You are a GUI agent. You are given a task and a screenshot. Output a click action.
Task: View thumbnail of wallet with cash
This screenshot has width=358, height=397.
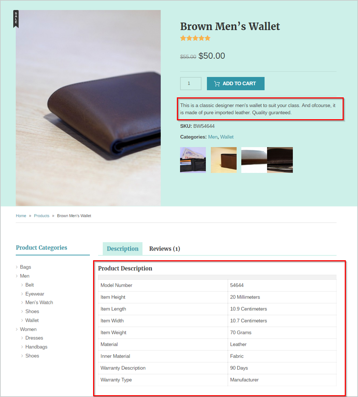pos(193,160)
